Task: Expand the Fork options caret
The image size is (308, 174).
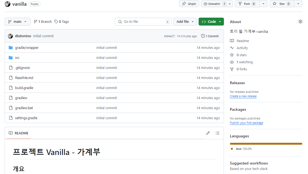Action: [263, 4]
